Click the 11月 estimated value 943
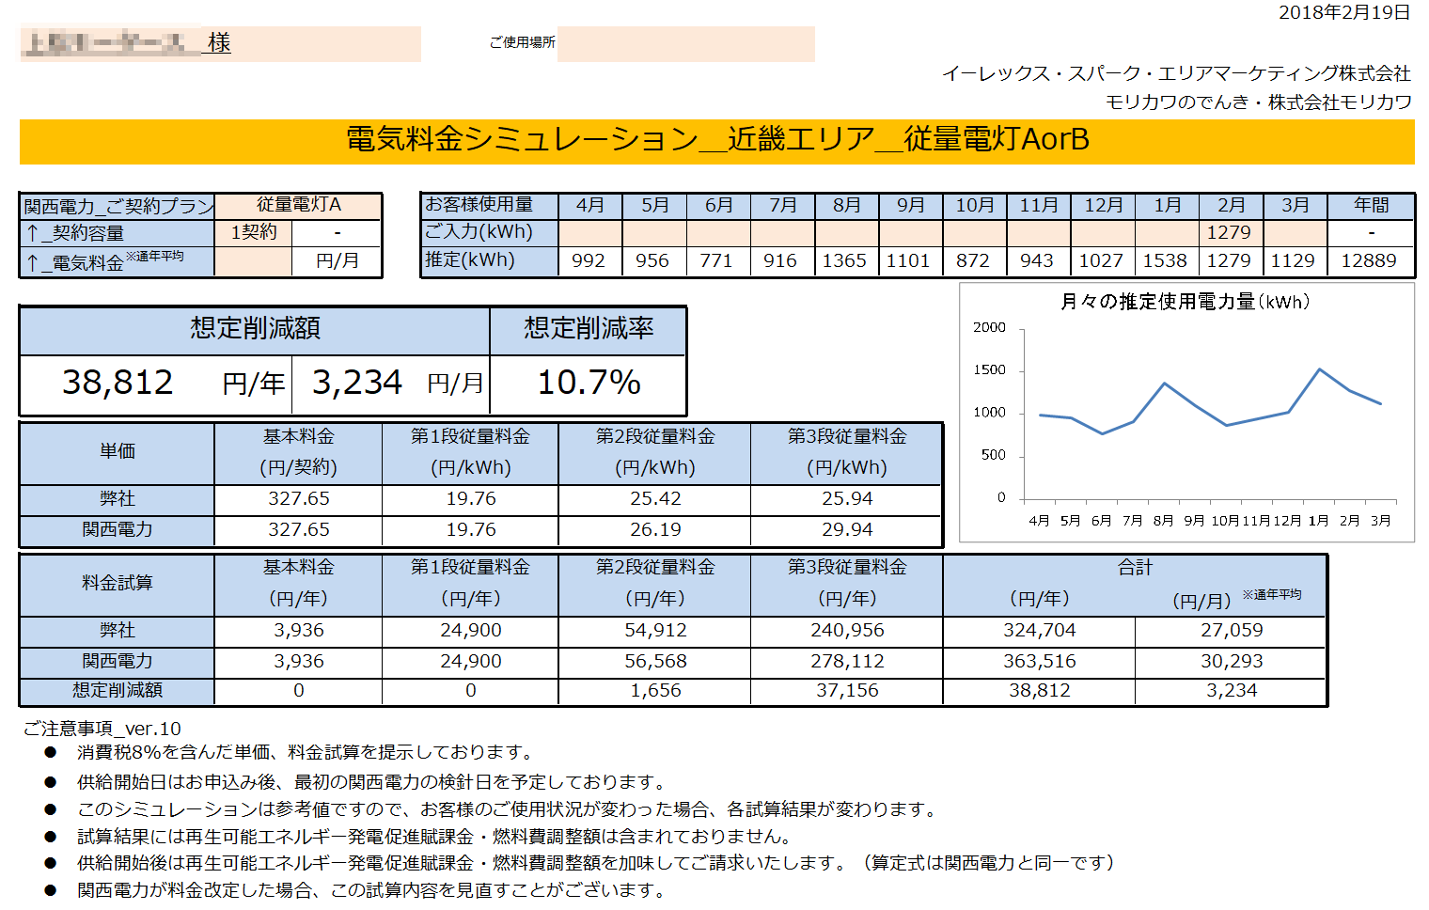1429x910 pixels. tap(1038, 260)
